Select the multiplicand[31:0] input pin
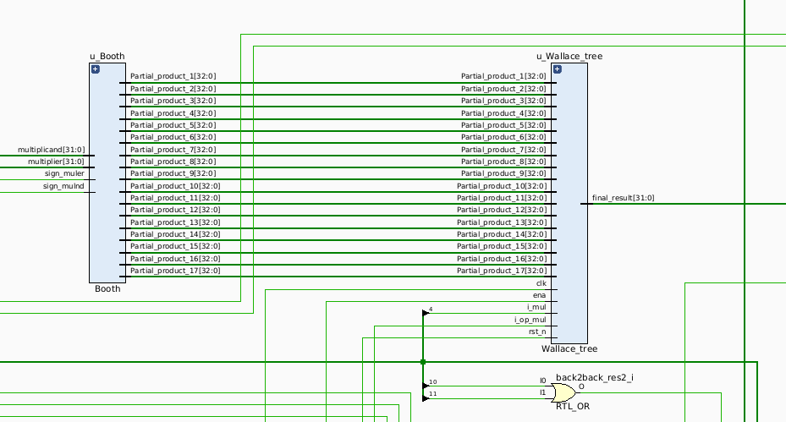This screenshot has width=786, height=422. (x=52, y=150)
